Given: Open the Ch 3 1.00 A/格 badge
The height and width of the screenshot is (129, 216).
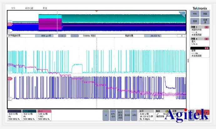Looking at the screenshot, I should 44,115.
